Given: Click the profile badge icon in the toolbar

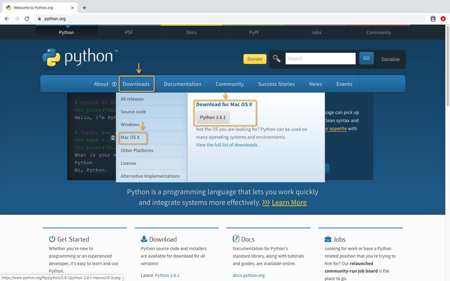Looking at the screenshot, I should pyautogui.click(x=433, y=19).
